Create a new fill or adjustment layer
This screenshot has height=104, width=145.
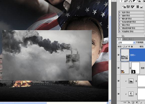[x=137, y=102]
